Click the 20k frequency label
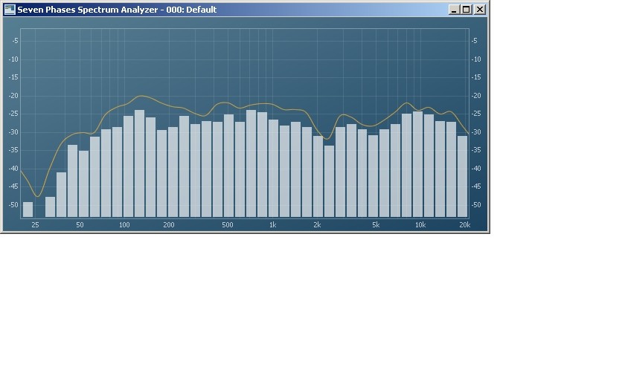Screen dimensions: 625x390 pyautogui.click(x=465, y=225)
